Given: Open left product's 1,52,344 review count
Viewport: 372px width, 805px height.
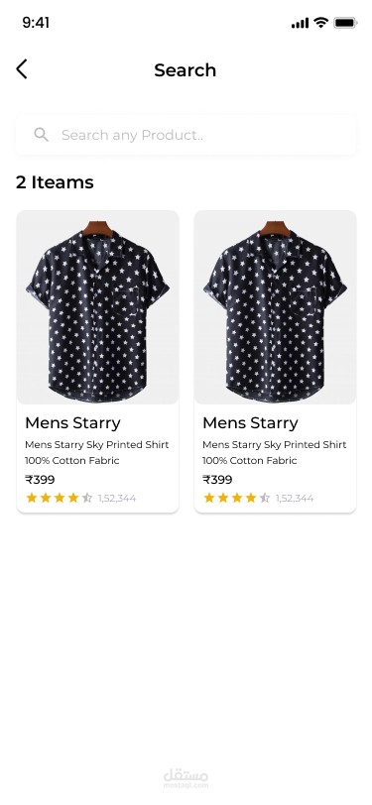Looking at the screenshot, I should 117,498.
